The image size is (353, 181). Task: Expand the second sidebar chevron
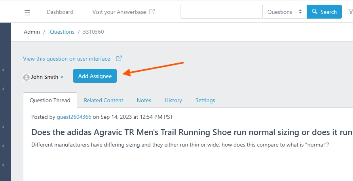3,89
